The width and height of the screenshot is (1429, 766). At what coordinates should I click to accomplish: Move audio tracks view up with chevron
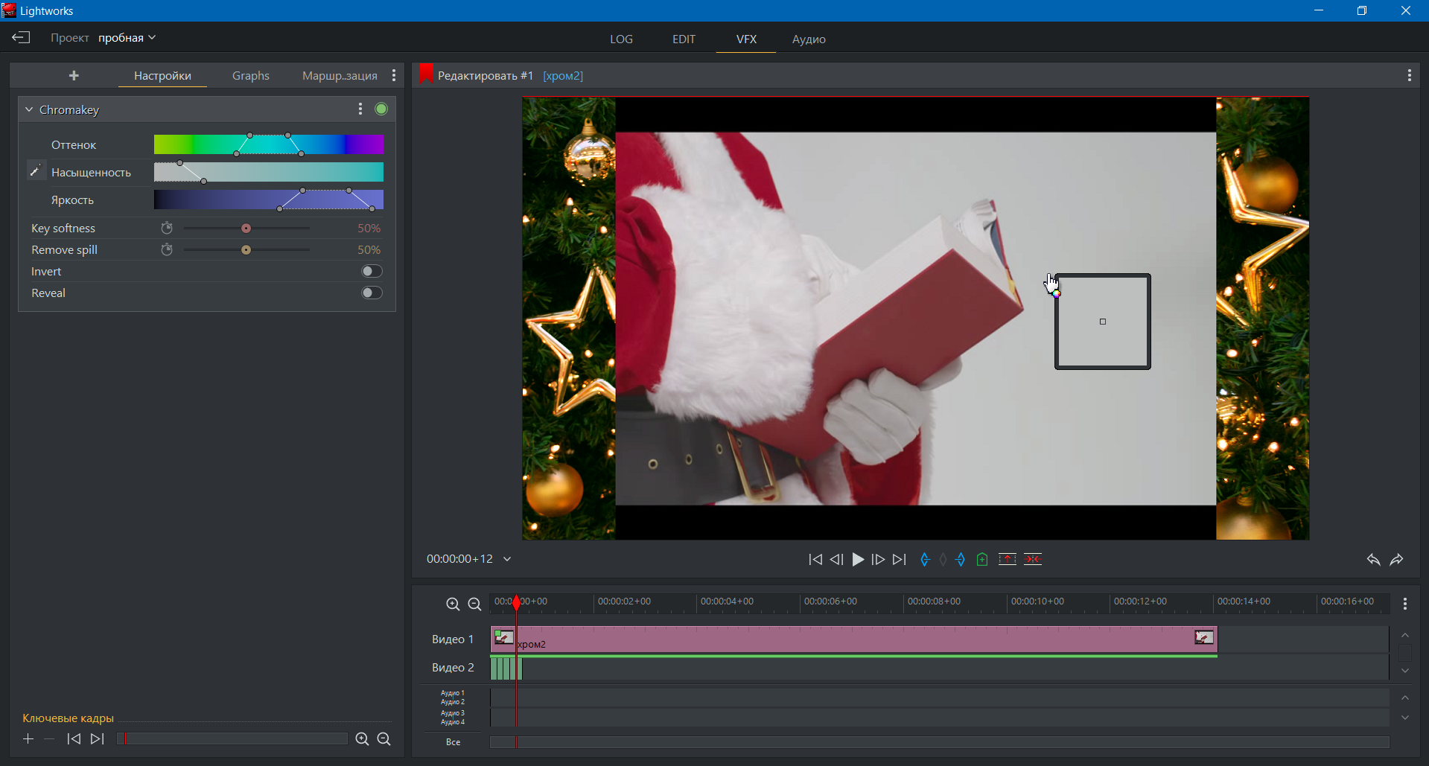coord(1405,698)
